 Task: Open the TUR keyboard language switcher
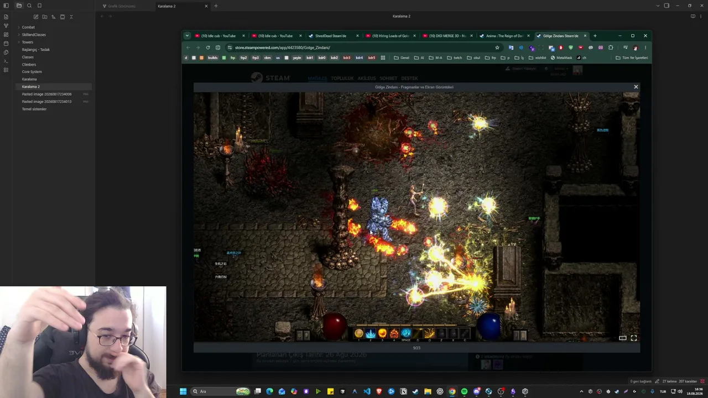[x=663, y=391]
